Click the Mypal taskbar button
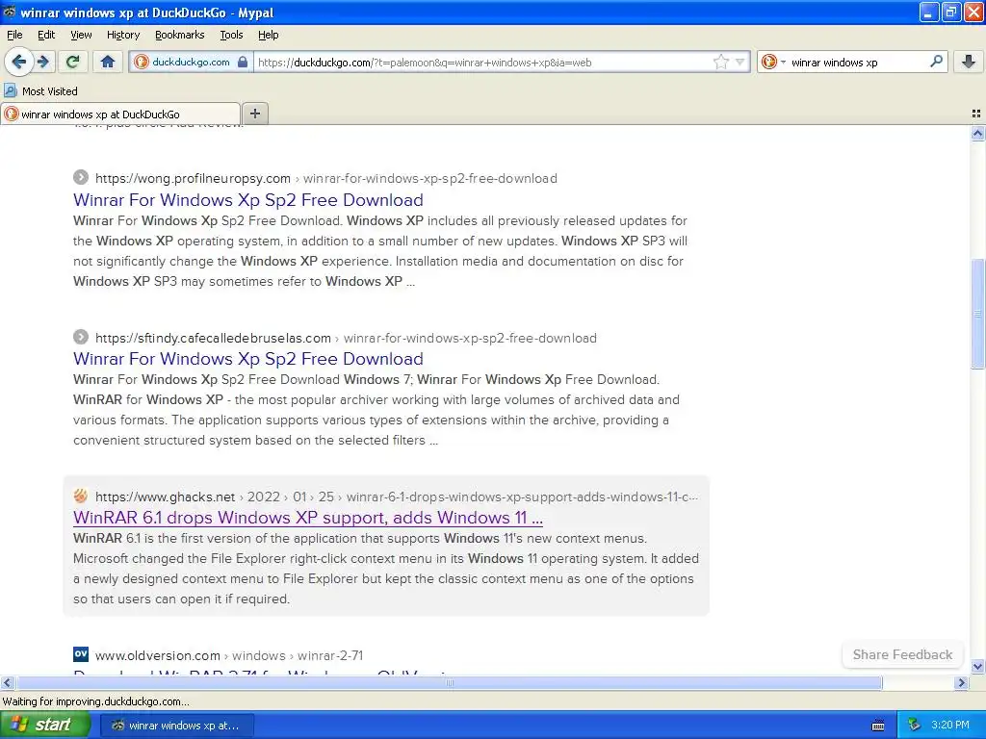The height and width of the screenshot is (739, 986). 177,726
